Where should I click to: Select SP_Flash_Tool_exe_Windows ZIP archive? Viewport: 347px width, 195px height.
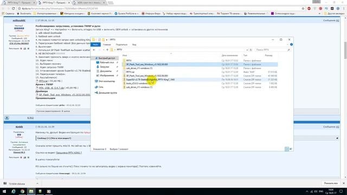(x=200, y=76)
